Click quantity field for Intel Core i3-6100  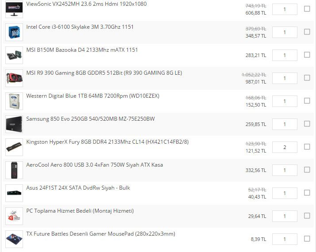coord(285,32)
